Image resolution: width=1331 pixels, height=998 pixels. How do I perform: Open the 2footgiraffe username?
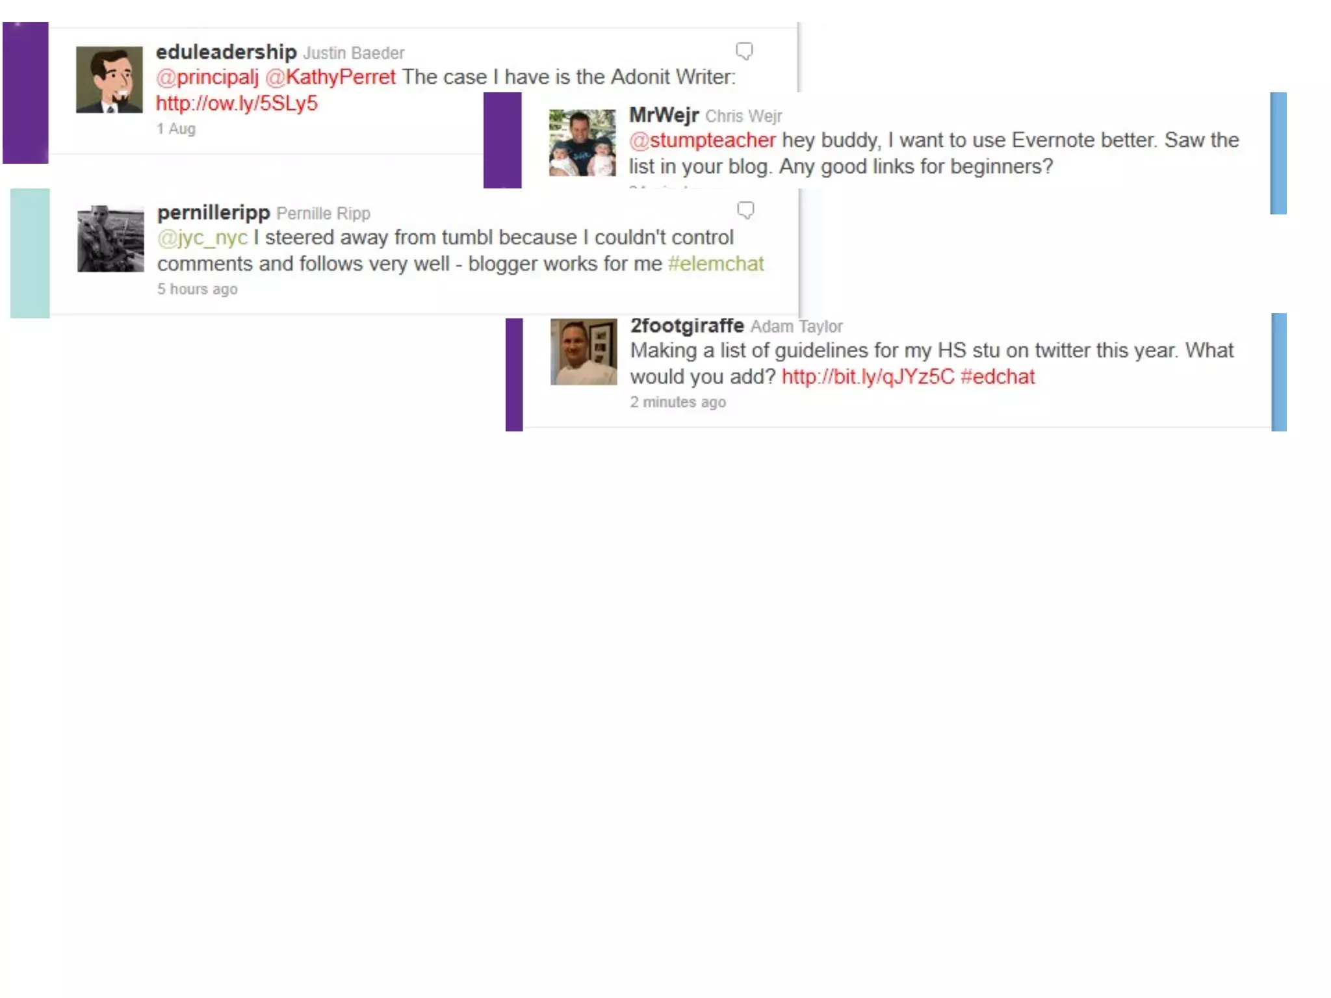coord(687,325)
